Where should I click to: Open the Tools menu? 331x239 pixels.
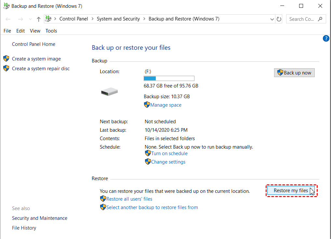point(51,31)
